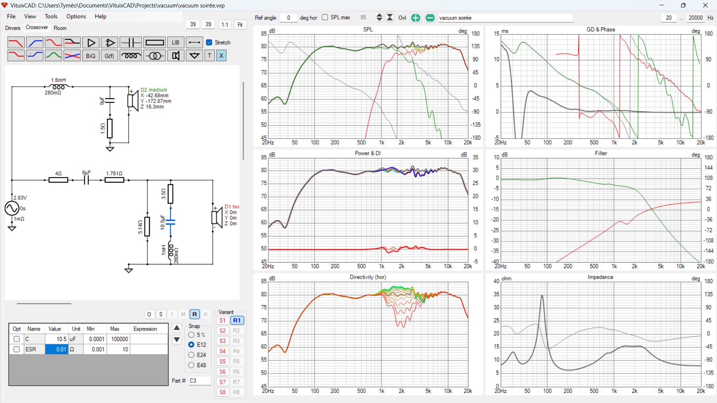Edit the ESR value cell 0.01
The image size is (717, 403).
pos(56,349)
